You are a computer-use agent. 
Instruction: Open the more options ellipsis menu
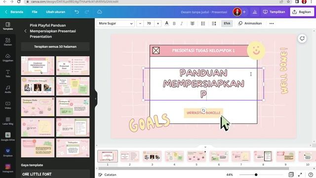pyautogui.click(x=272, y=23)
